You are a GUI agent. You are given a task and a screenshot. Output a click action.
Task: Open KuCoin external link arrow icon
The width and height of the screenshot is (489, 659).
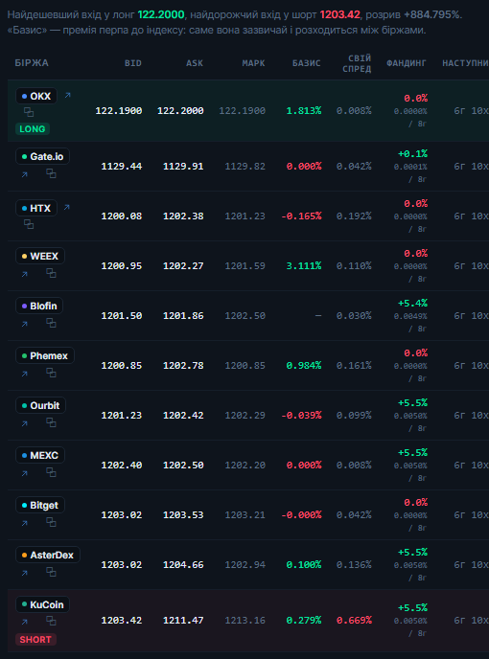pos(24,622)
